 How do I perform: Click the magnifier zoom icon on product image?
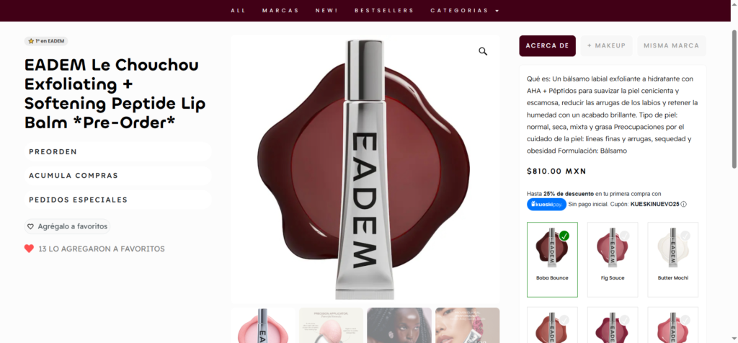[483, 51]
